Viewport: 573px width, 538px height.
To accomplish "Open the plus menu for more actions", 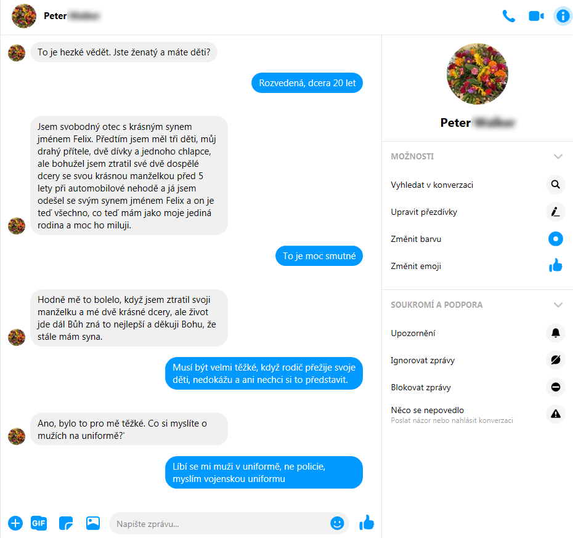I will pos(15,523).
